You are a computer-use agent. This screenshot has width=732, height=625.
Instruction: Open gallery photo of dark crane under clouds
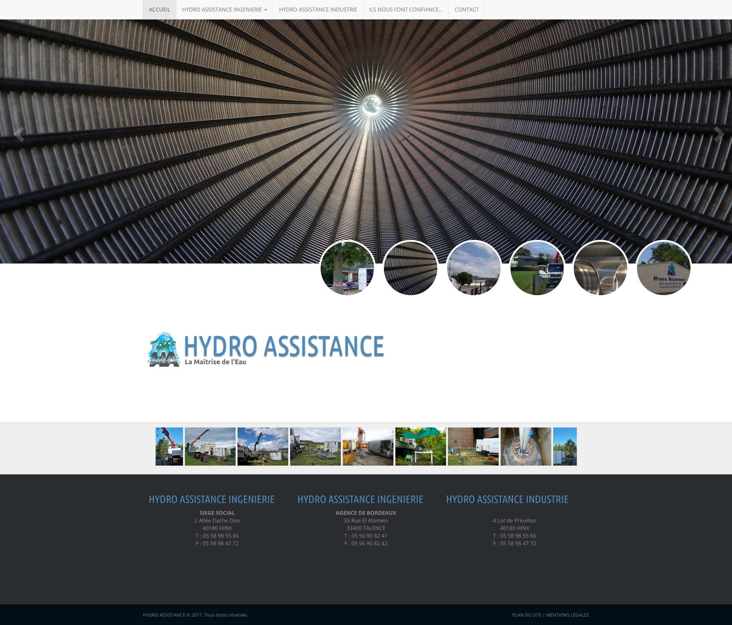click(263, 447)
